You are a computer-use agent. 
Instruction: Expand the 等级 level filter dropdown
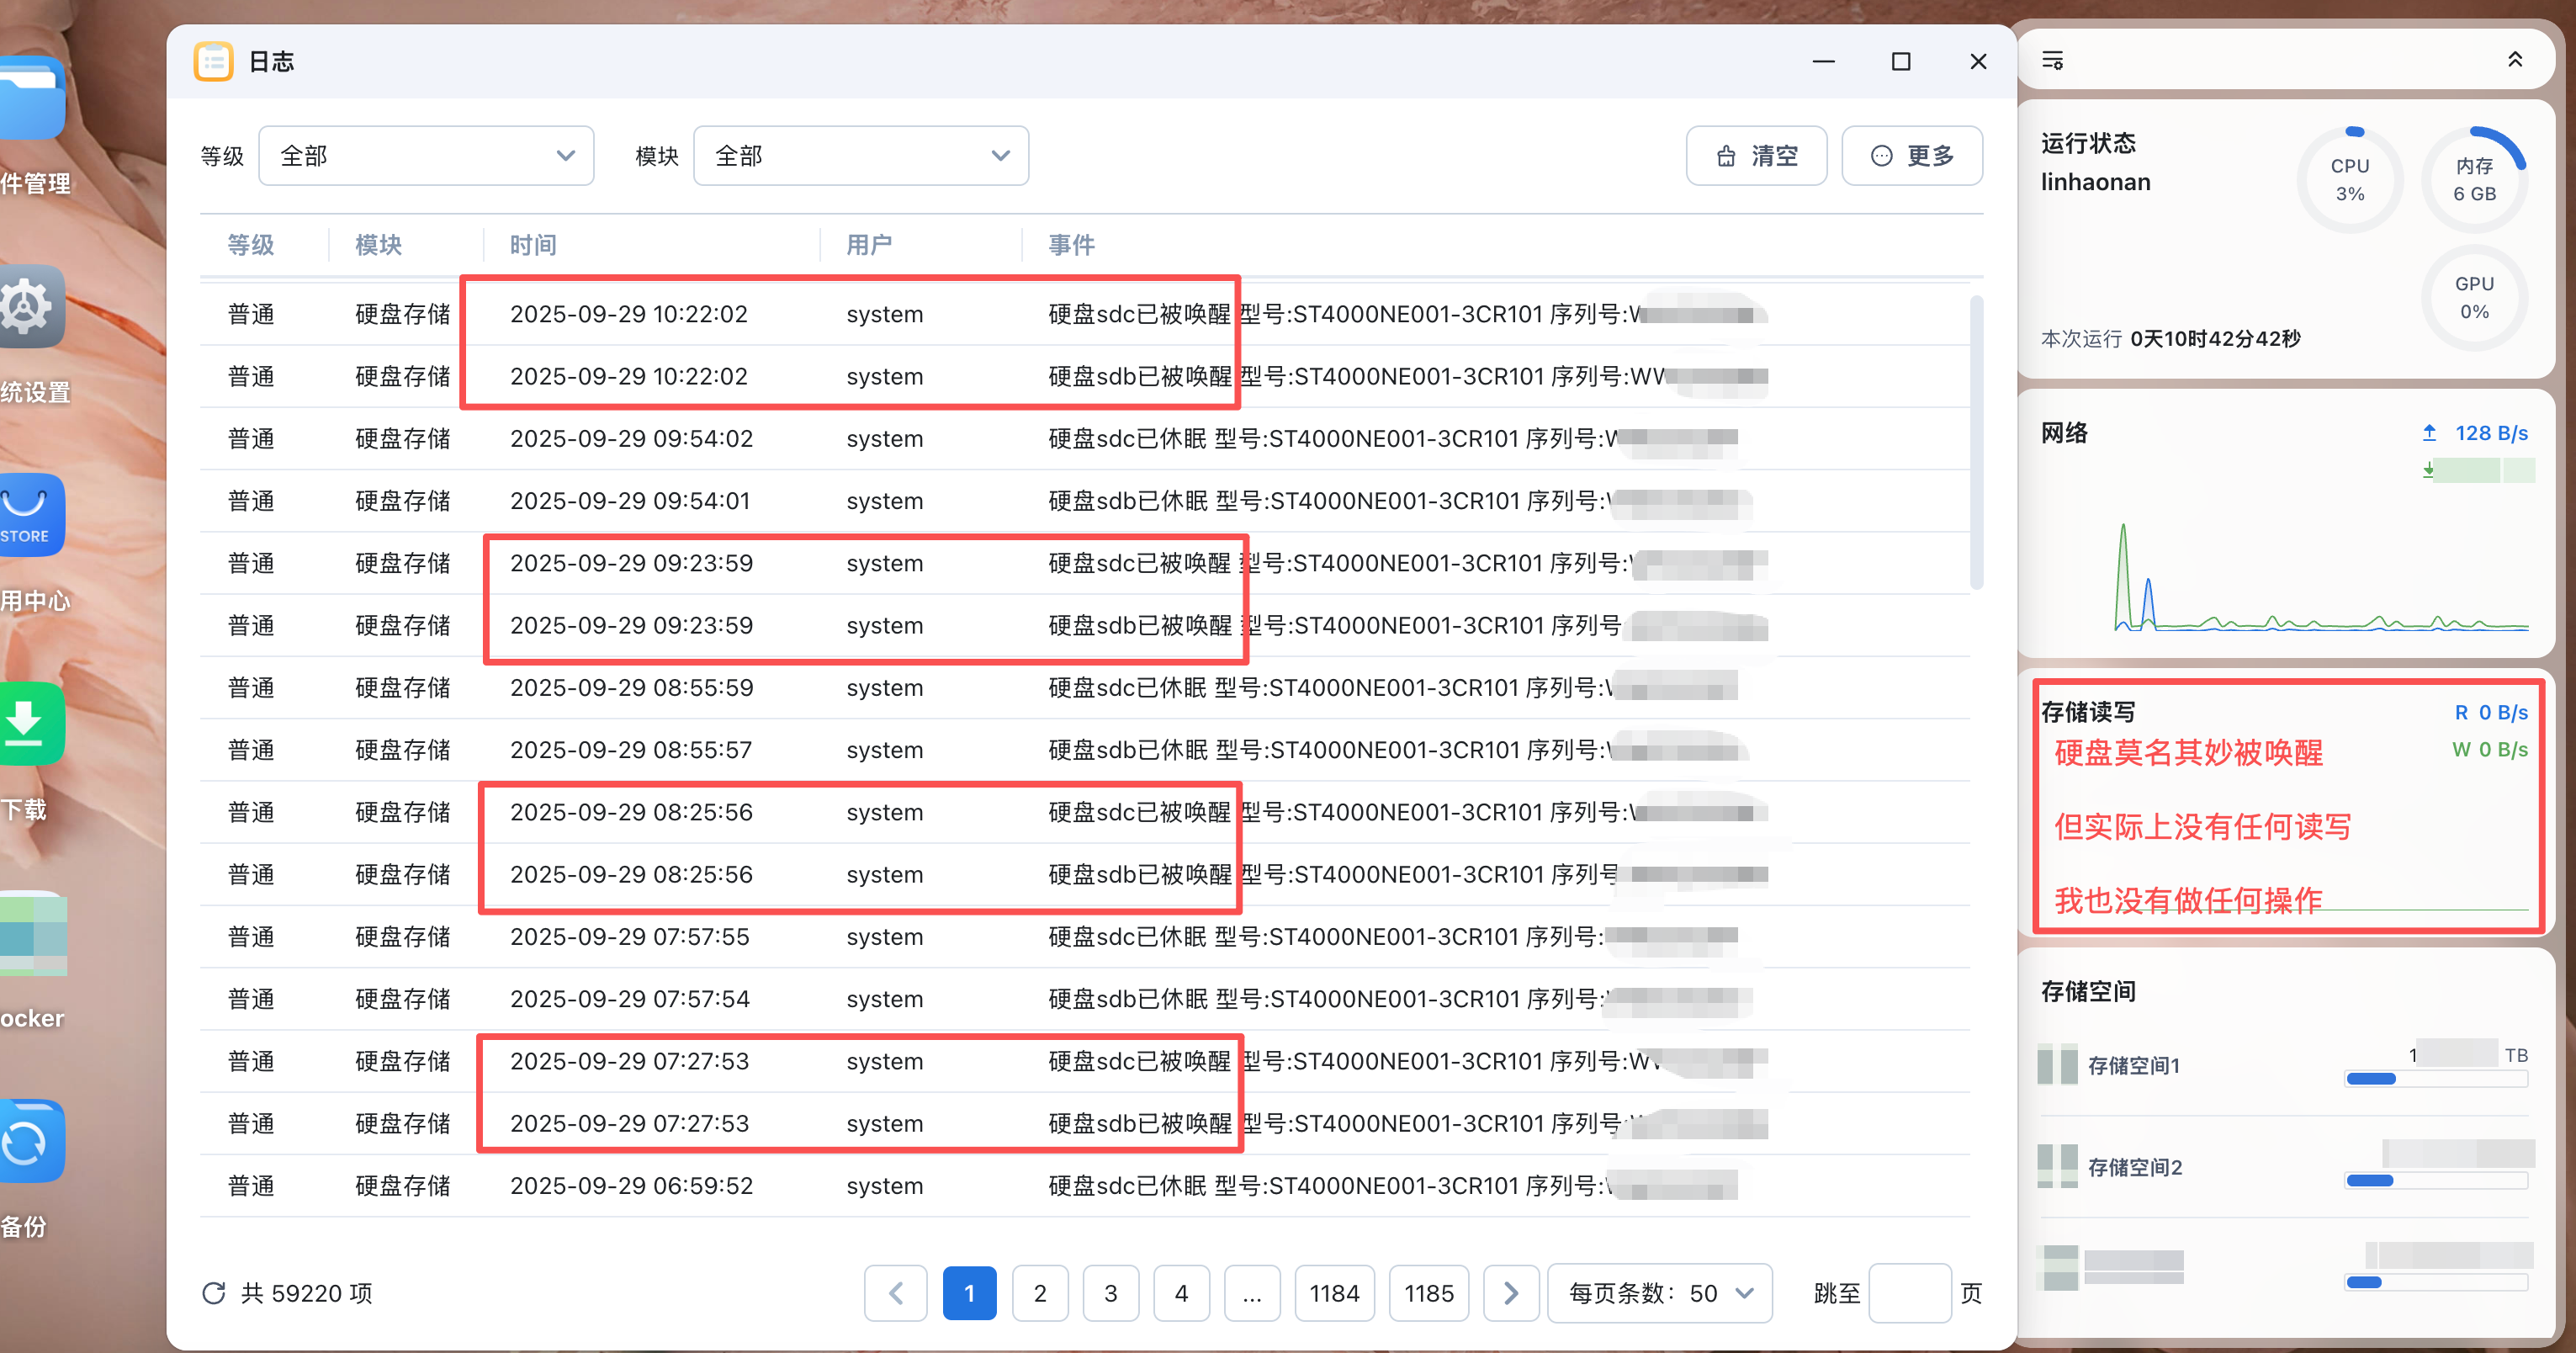pyautogui.click(x=426, y=156)
